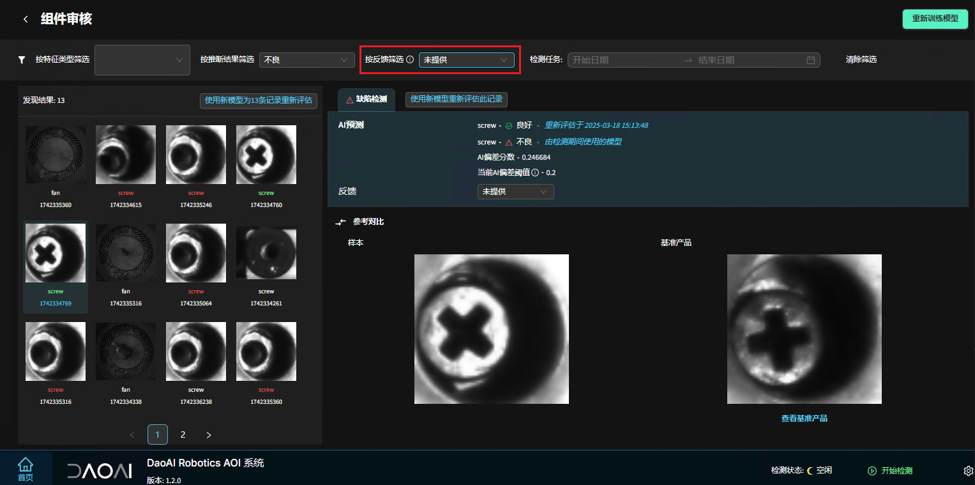Go to next results page arrow
The image size is (975, 485).
(208, 435)
